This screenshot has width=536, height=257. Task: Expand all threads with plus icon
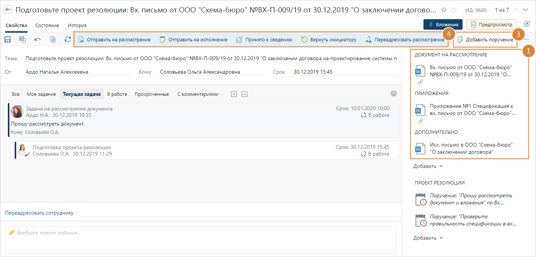click(234, 94)
